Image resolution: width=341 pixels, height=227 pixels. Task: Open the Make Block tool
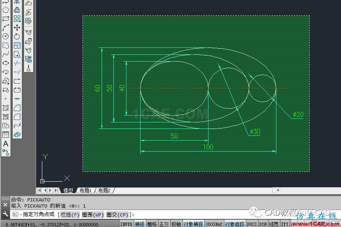coord(5,90)
